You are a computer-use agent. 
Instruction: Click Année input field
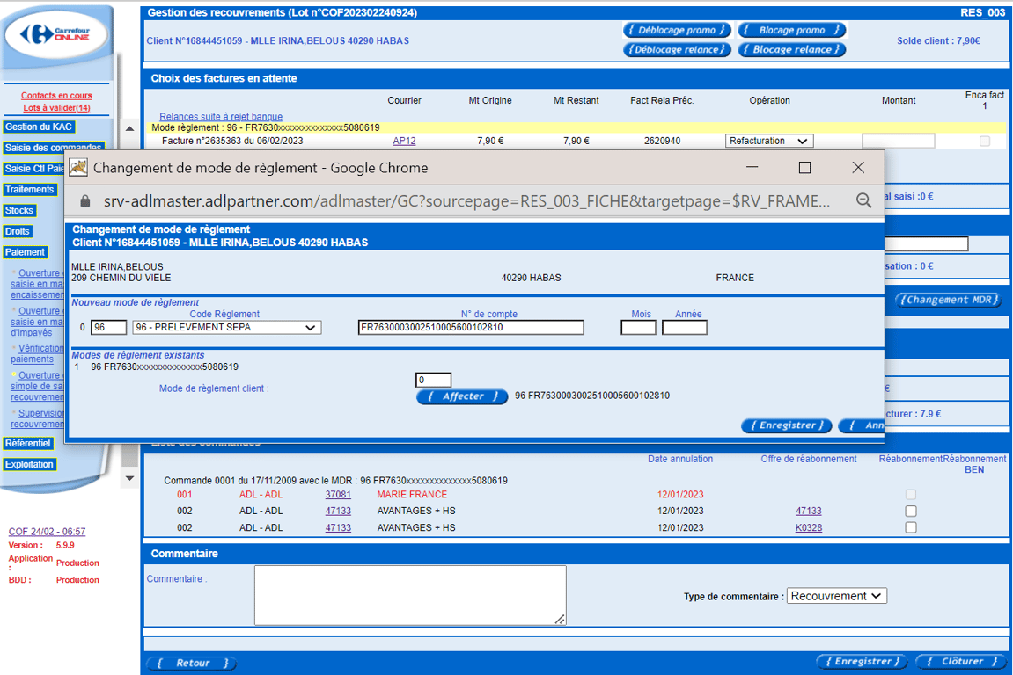pos(685,327)
